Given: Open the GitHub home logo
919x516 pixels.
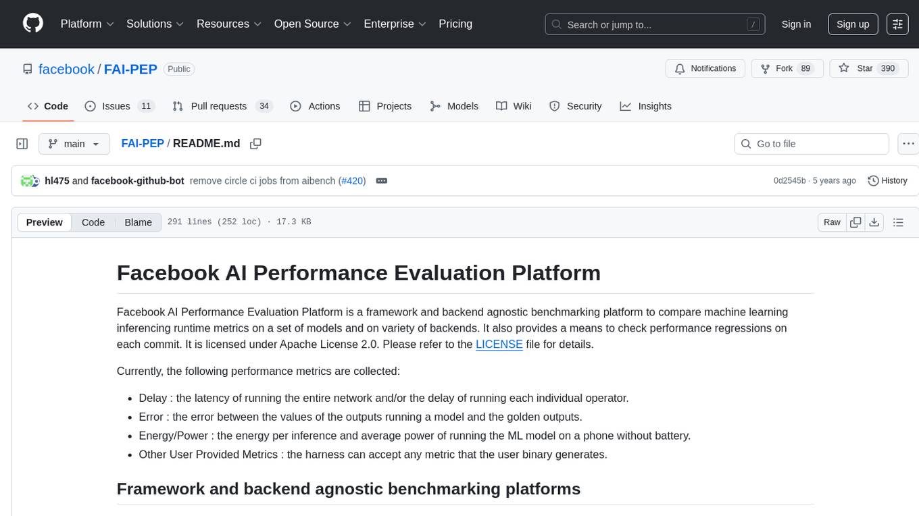Looking at the screenshot, I should [33, 24].
